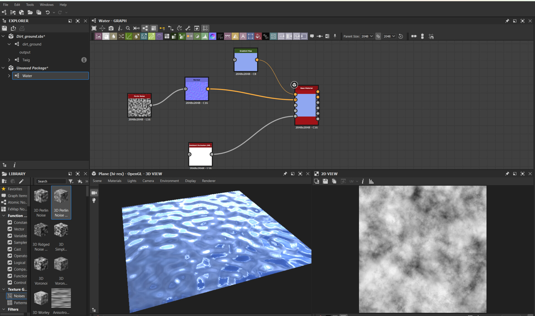Expand the Water graph in the Explorer
This screenshot has height=316, width=535.
(x=9, y=76)
